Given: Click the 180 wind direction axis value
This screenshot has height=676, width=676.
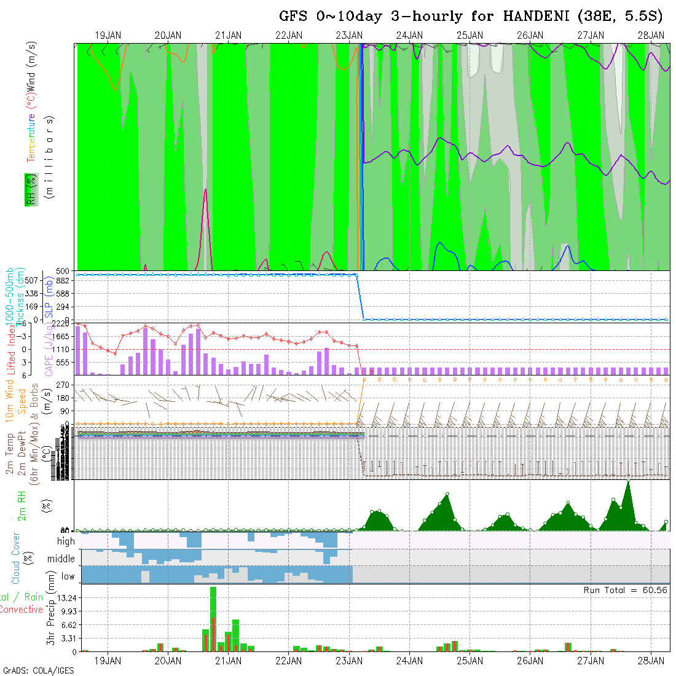Looking at the screenshot, I should pos(63,398).
